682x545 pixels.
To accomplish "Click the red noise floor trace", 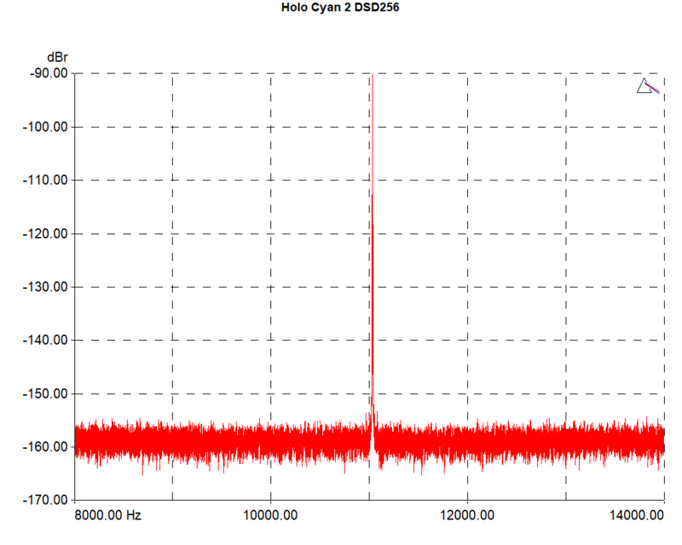I will click(x=213, y=443).
